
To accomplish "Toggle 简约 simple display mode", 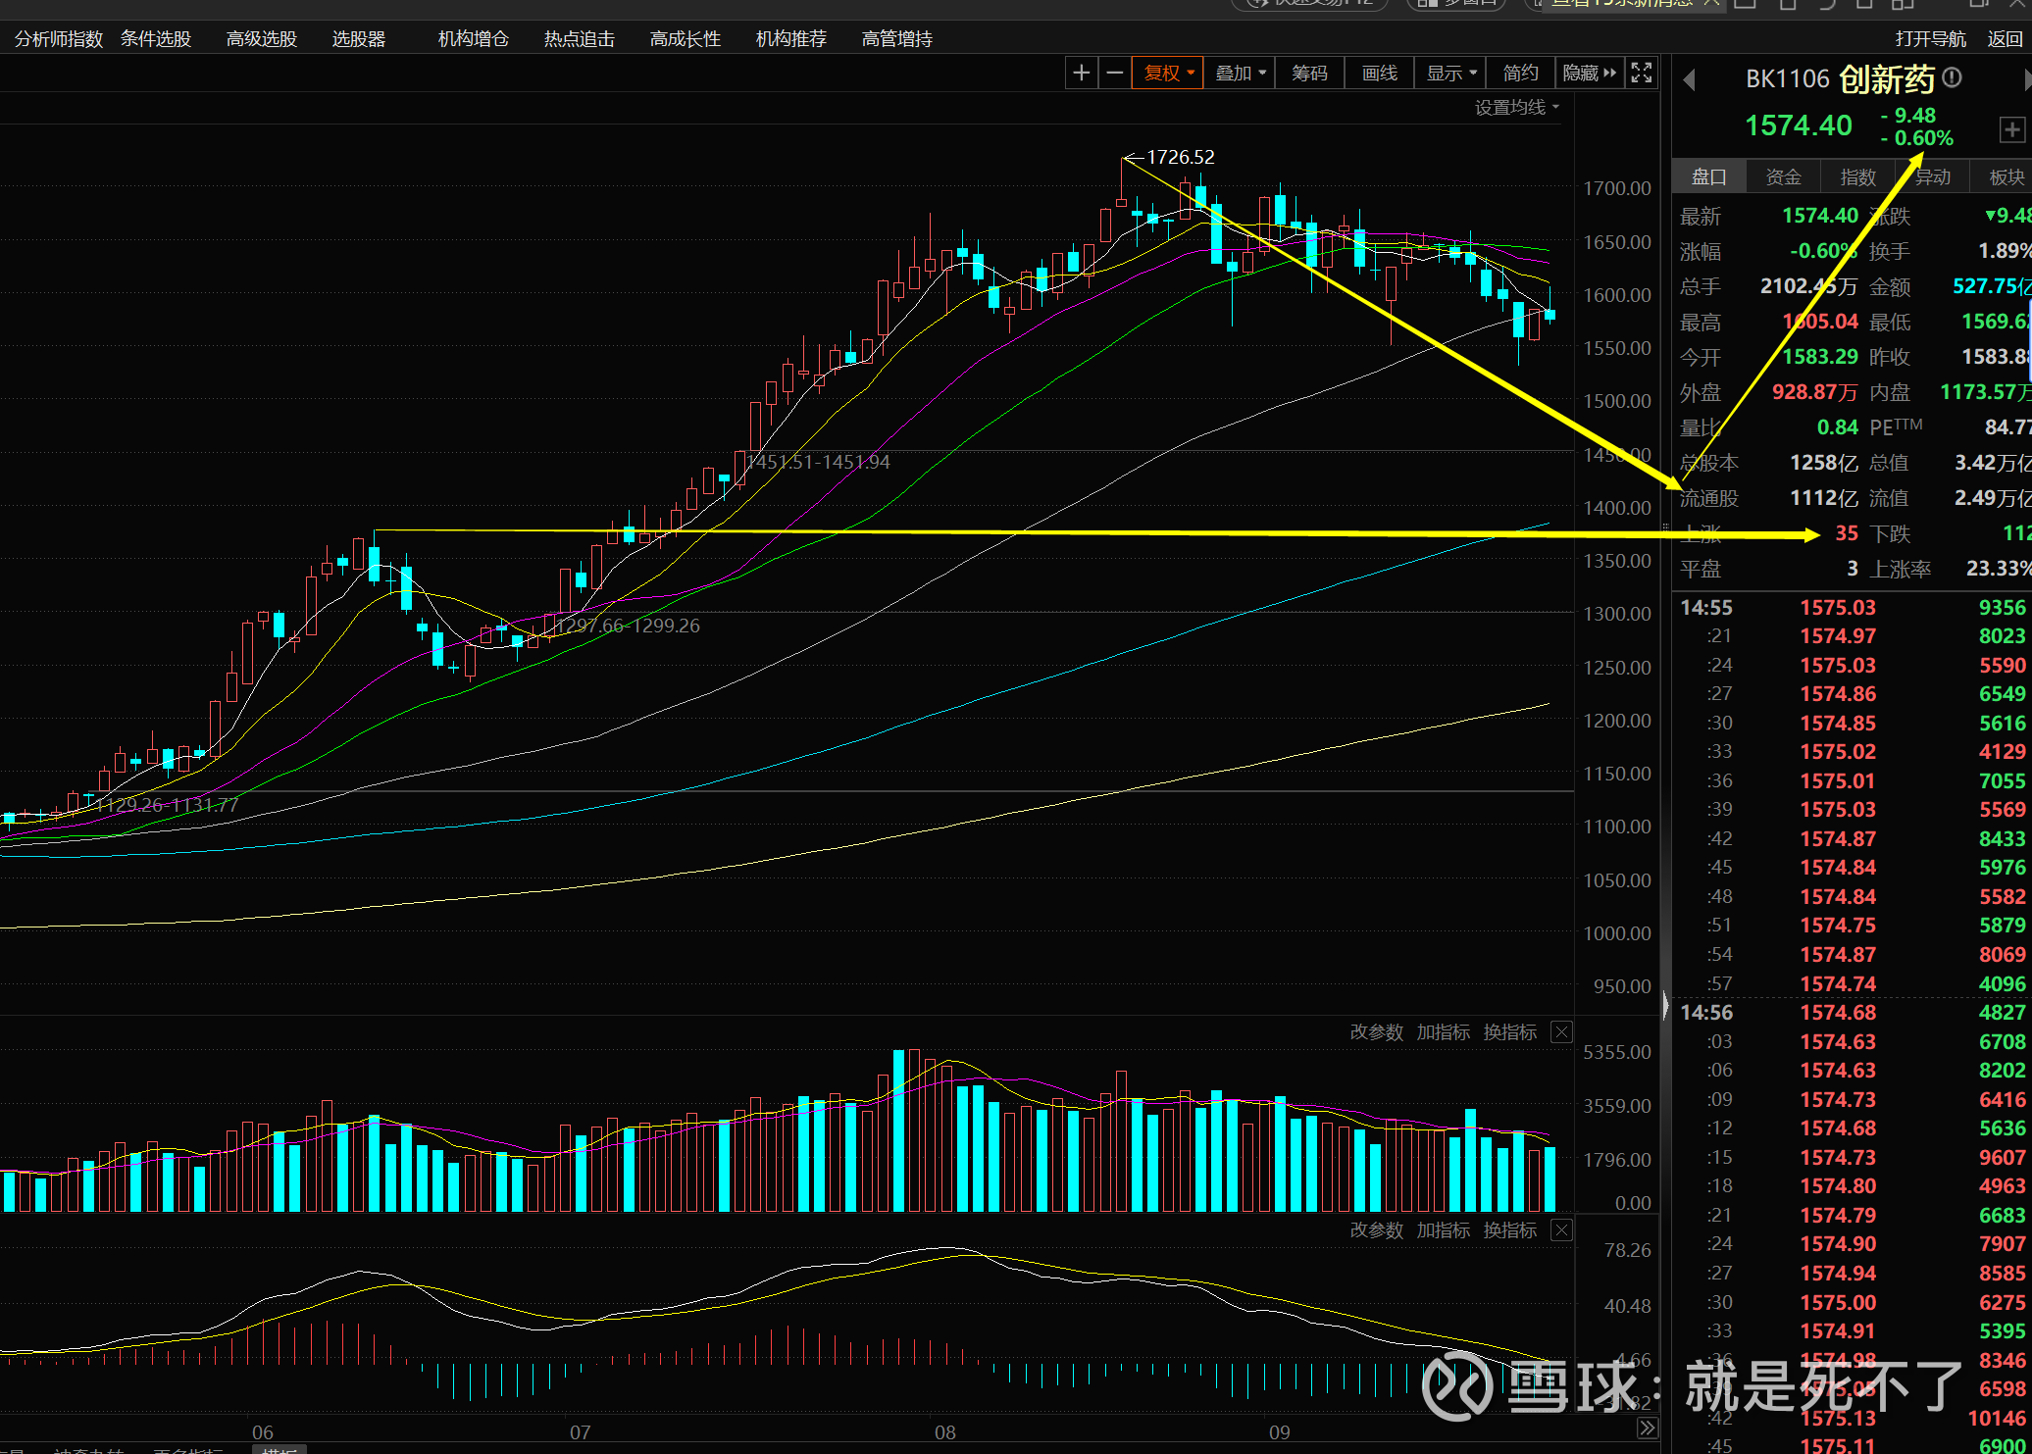I will coord(1520,74).
